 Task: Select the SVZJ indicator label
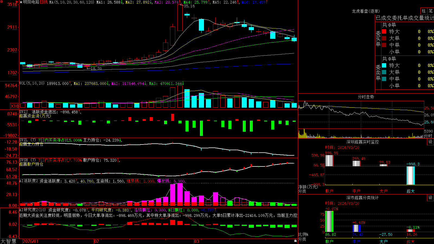pos(24,112)
